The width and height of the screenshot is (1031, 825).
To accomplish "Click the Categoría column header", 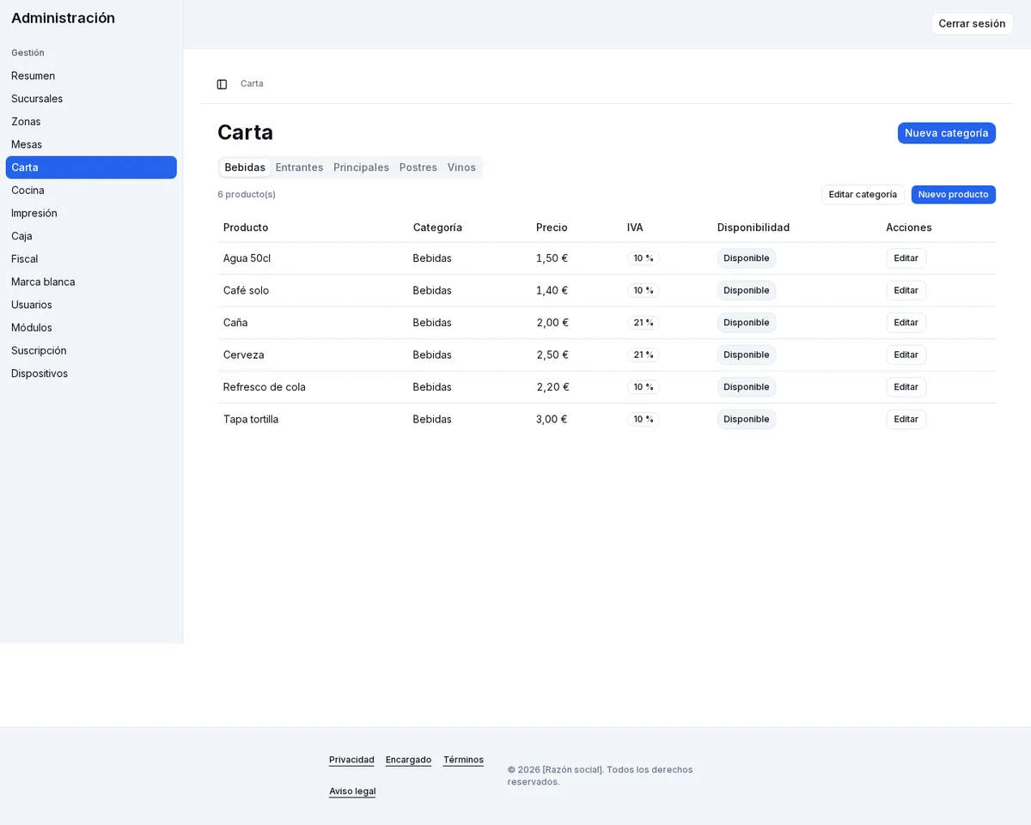I will 437,227.
